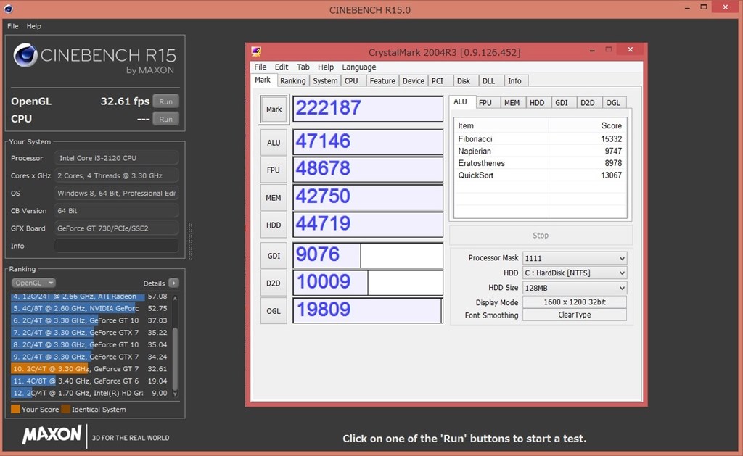Click the Item column header
The image size is (743, 456).
[501, 125]
